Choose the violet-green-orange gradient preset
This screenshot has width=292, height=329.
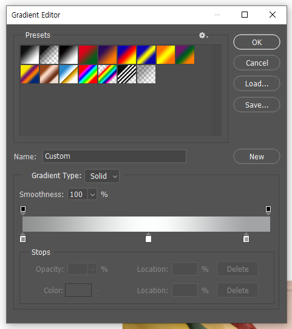[x=185, y=55]
